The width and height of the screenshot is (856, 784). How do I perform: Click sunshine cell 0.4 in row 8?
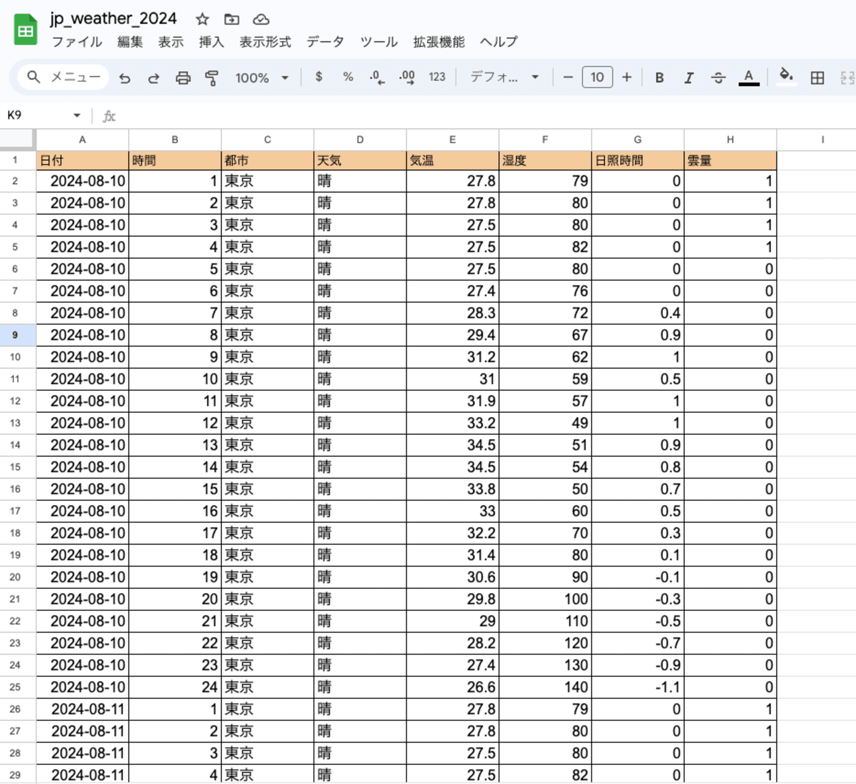(x=638, y=313)
